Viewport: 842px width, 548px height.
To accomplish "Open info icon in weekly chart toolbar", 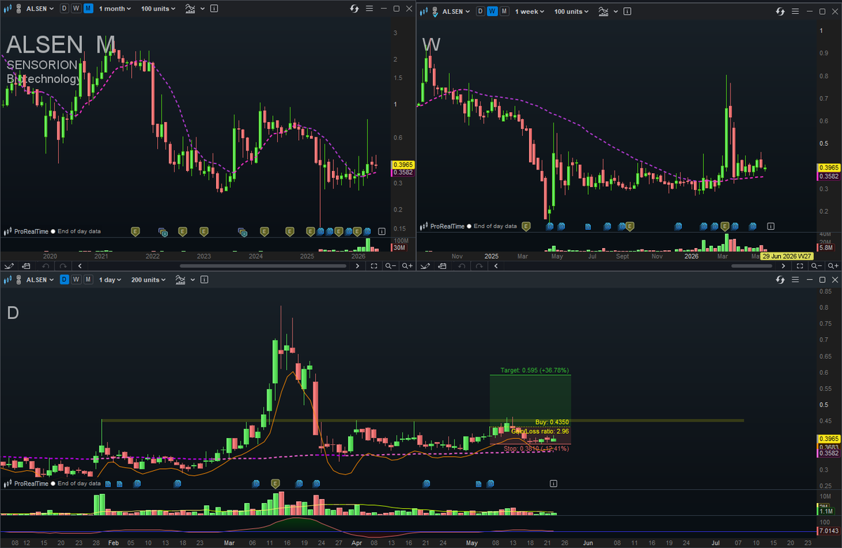I will pyautogui.click(x=627, y=11).
